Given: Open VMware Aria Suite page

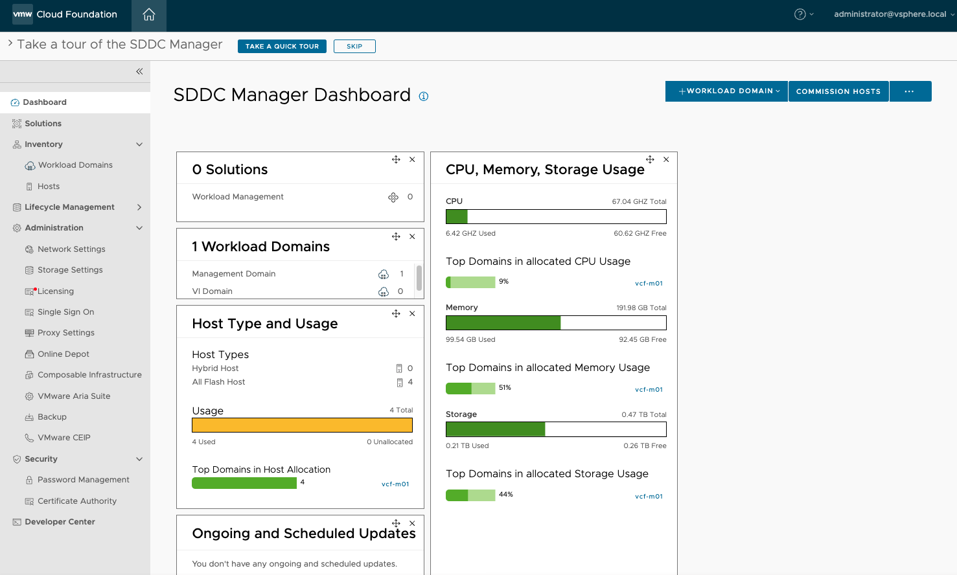Looking at the screenshot, I should 74,396.
